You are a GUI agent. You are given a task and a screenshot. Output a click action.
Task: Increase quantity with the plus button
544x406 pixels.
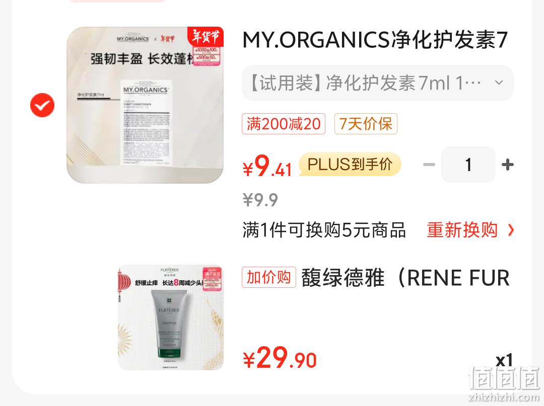[508, 165]
